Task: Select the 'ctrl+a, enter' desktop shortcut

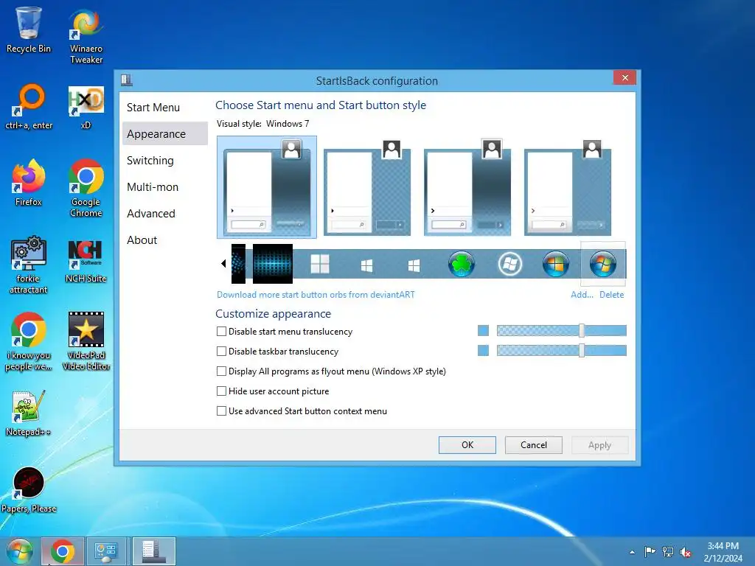Action: coord(29,107)
